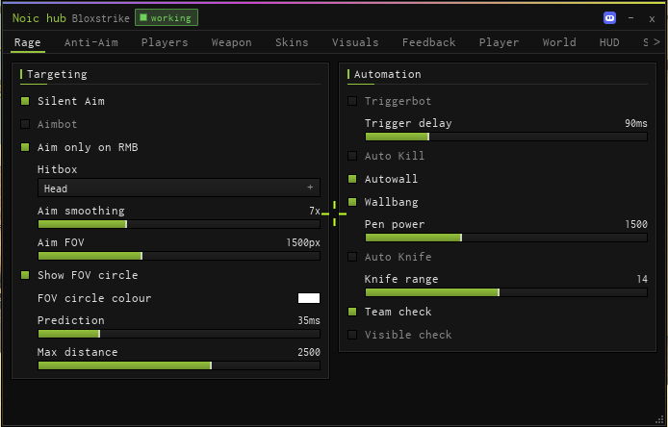This screenshot has width=668, height=427.
Task: Select the Player tab
Action: pos(499,42)
